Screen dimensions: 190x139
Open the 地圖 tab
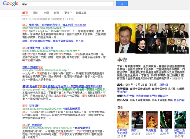46,13
